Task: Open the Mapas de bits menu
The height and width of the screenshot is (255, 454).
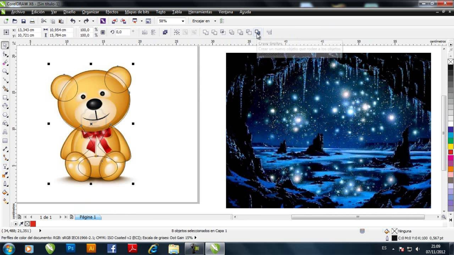Action: coord(137,12)
